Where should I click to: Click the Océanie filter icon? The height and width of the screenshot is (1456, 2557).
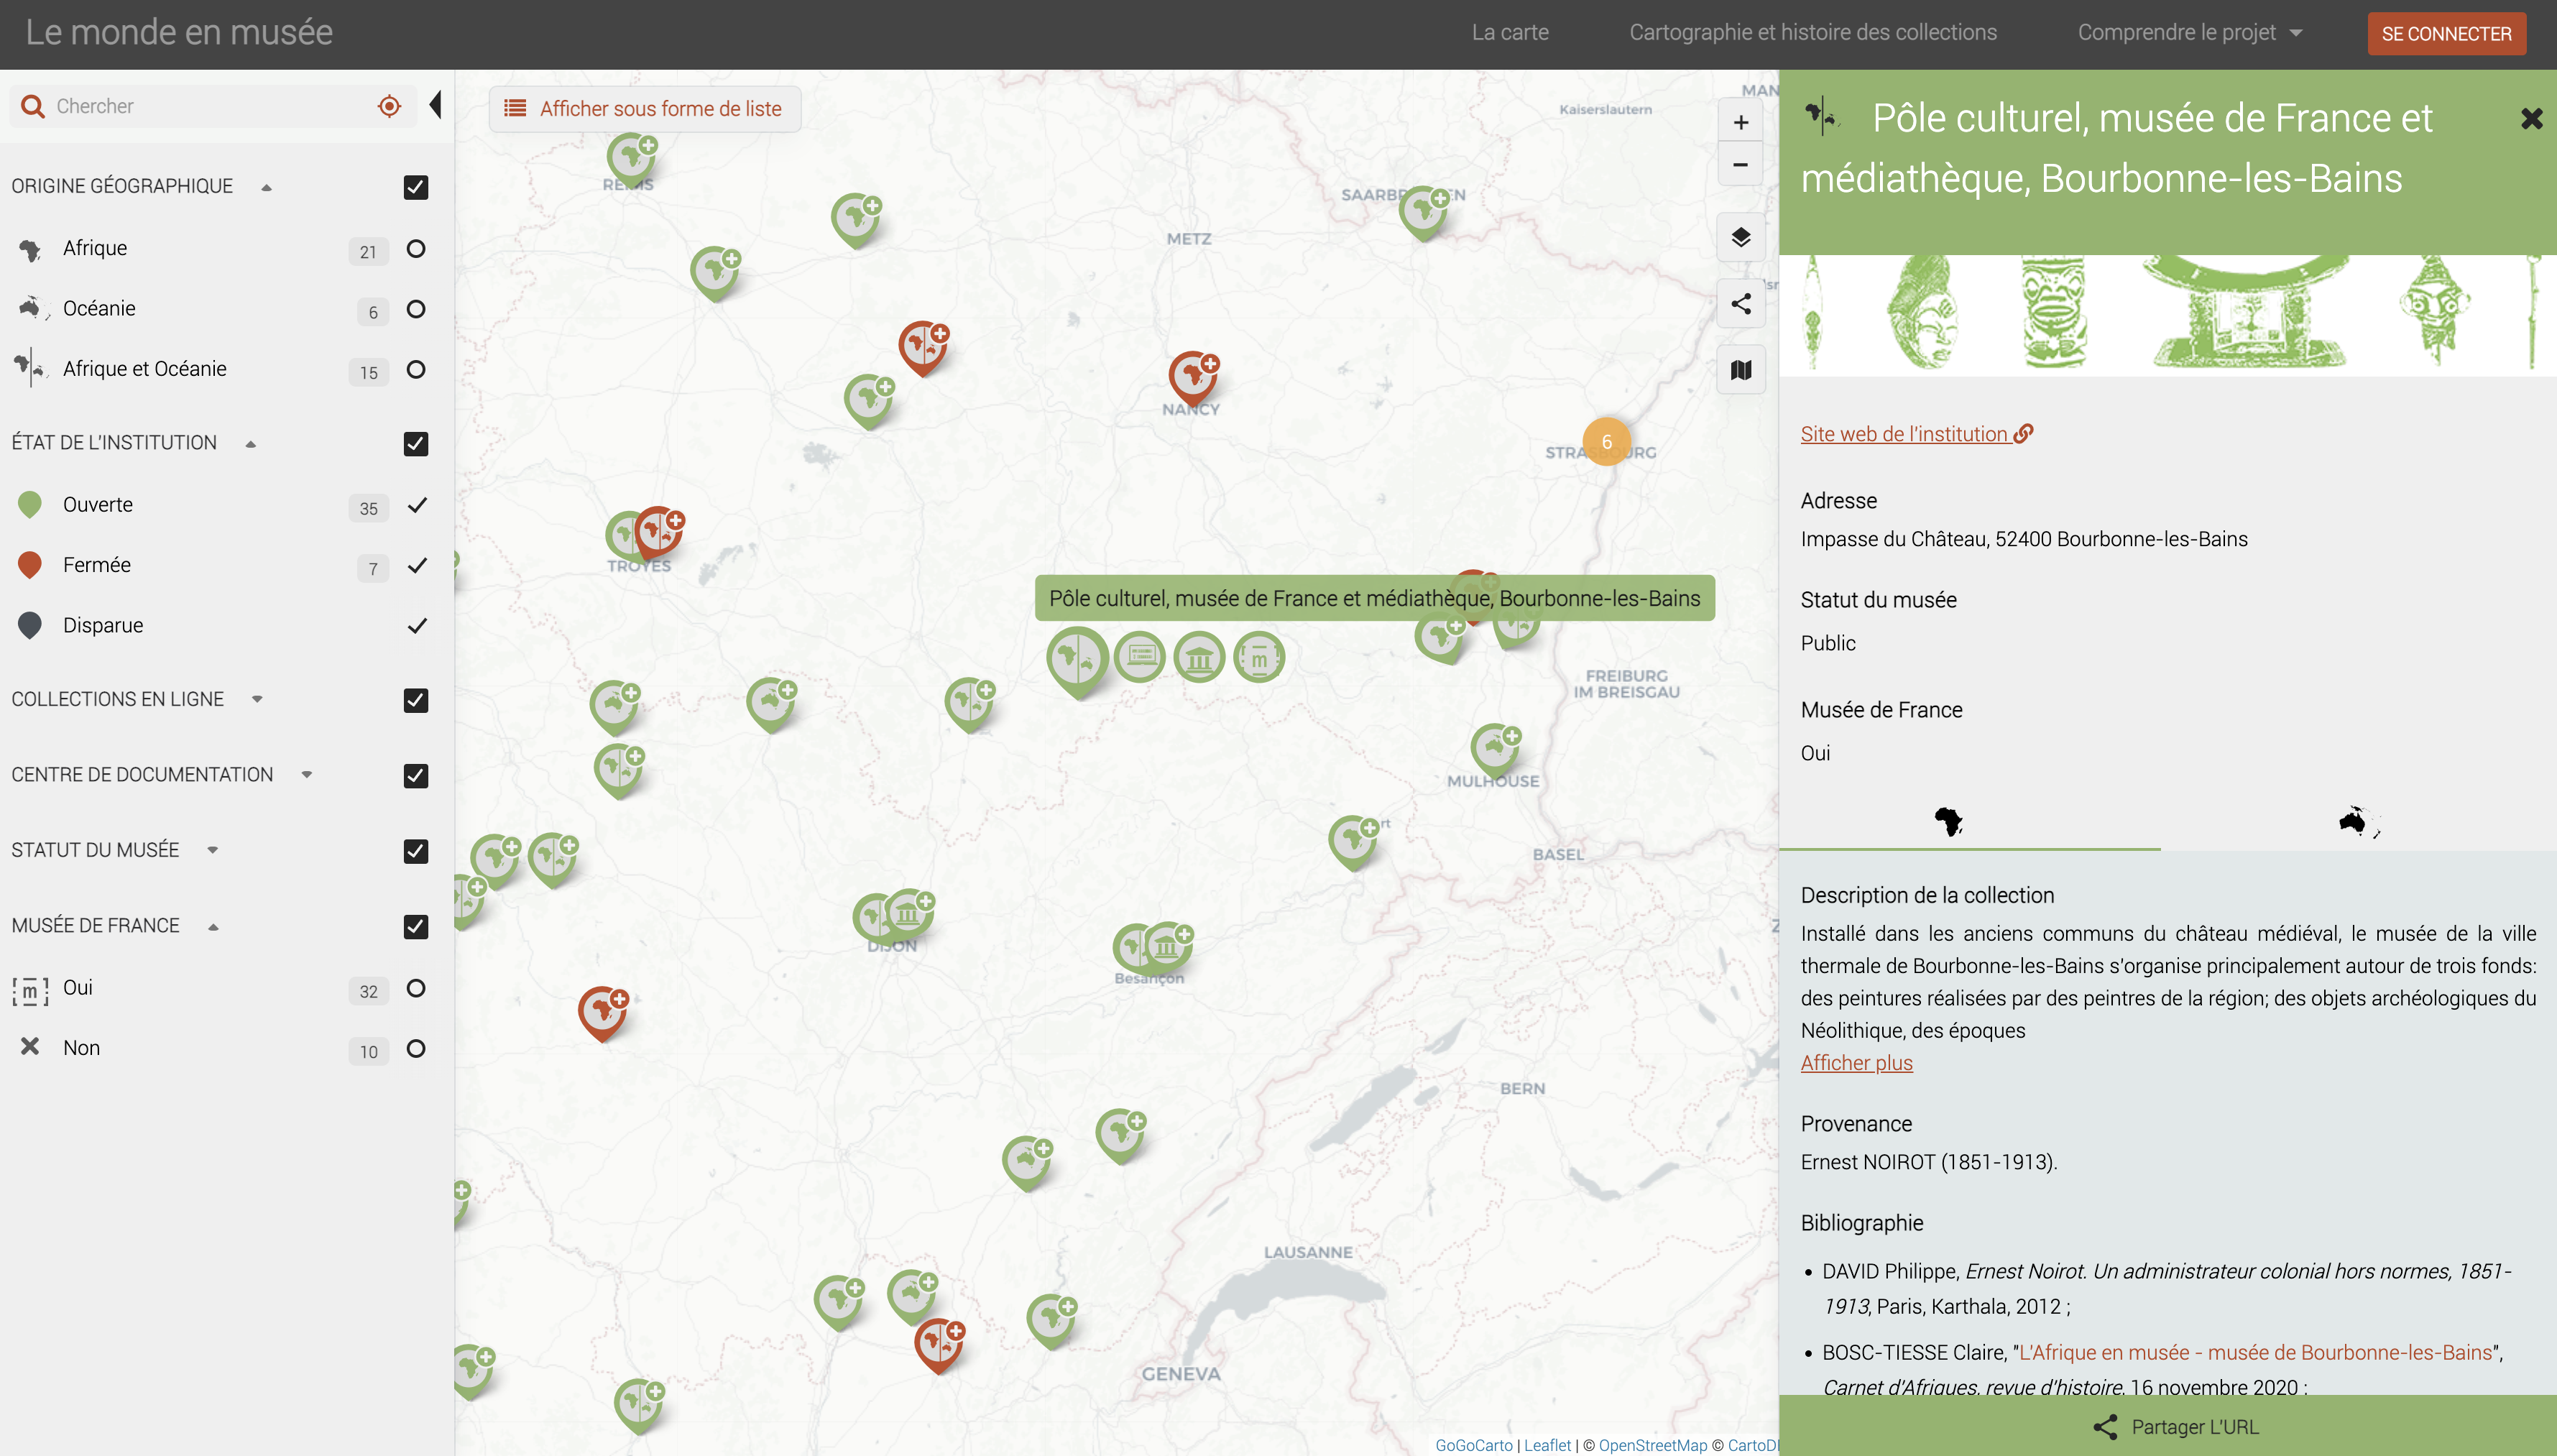[32, 309]
